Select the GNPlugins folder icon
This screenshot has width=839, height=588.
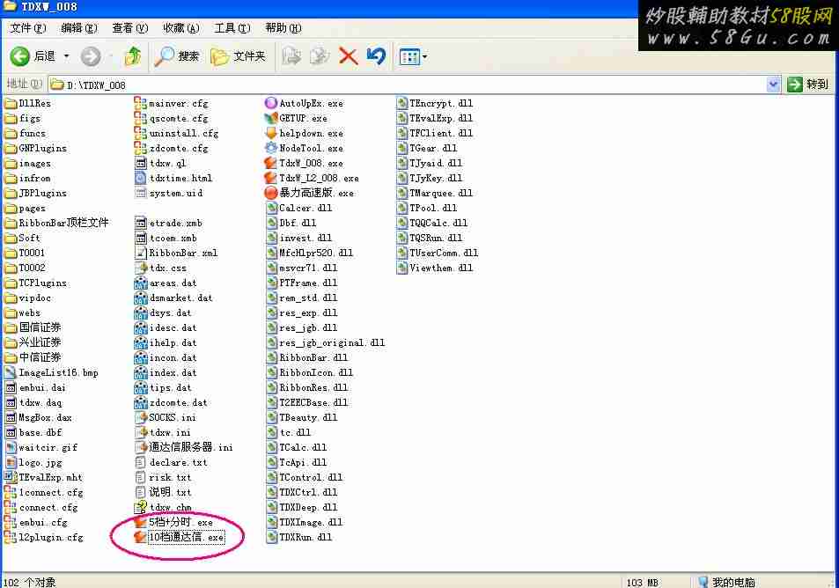coord(11,148)
